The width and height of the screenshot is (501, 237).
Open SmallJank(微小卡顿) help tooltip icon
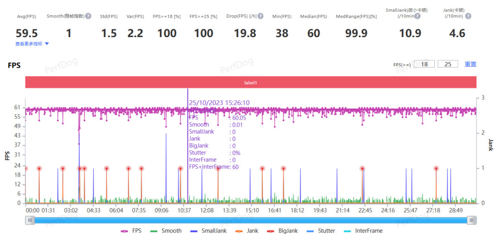417,16
